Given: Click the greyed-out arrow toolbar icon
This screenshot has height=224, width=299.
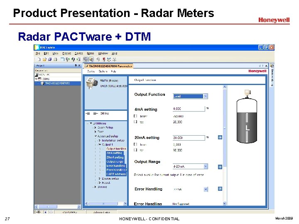Looking at the screenshot, I should 98,59.
